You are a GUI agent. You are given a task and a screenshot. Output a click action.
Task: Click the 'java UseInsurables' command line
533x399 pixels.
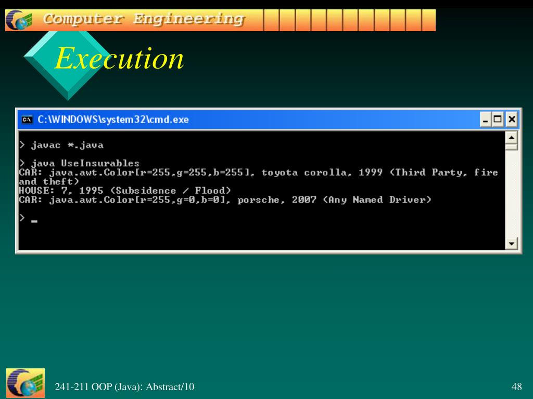tap(79, 163)
